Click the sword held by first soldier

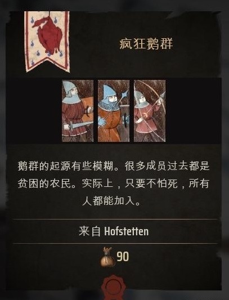(x=78, y=126)
